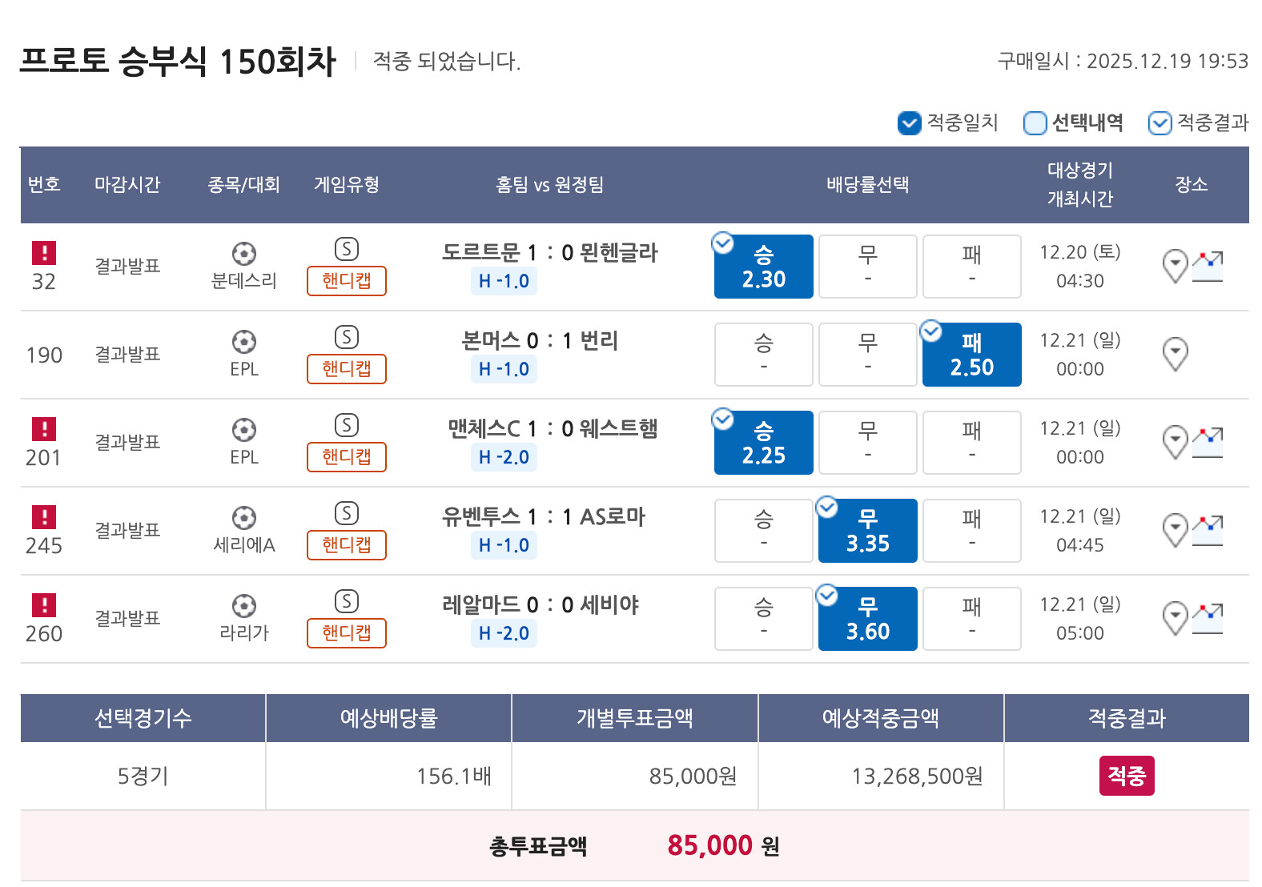Click H -2.0 handicap label for 레알마드

[x=504, y=633]
